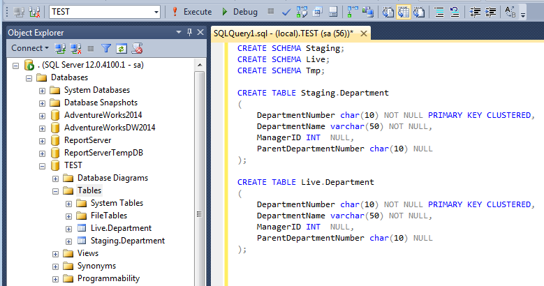Click the Change Connection toolbar icon

click(34, 12)
